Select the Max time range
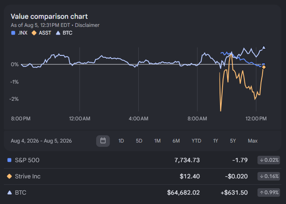 253,141
